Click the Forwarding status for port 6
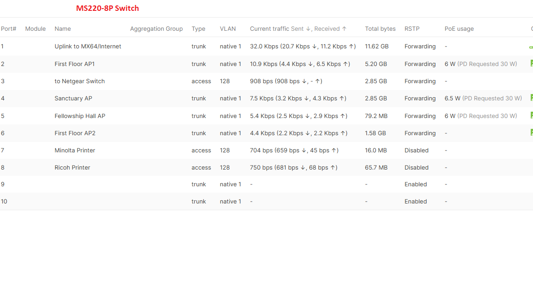Viewport: 533px width, 293px height. pyautogui.click(x=420, y=133)
